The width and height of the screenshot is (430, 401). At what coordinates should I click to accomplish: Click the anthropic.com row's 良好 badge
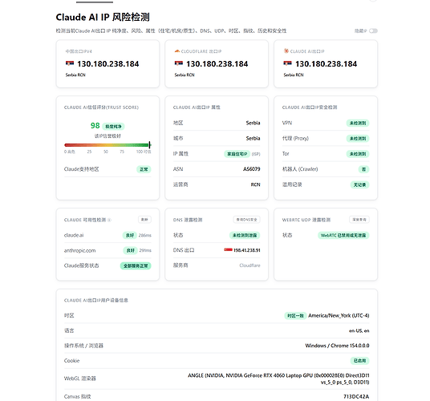(130, 250)
